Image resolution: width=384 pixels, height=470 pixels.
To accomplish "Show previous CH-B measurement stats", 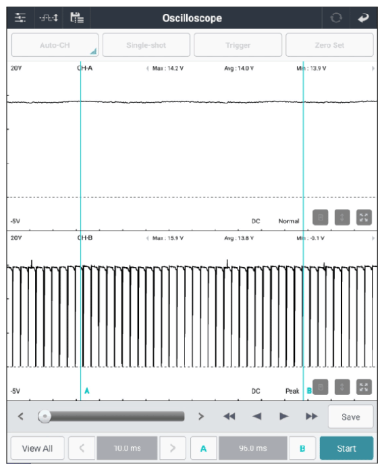I will pyautogui.click(x=147, y=238).
